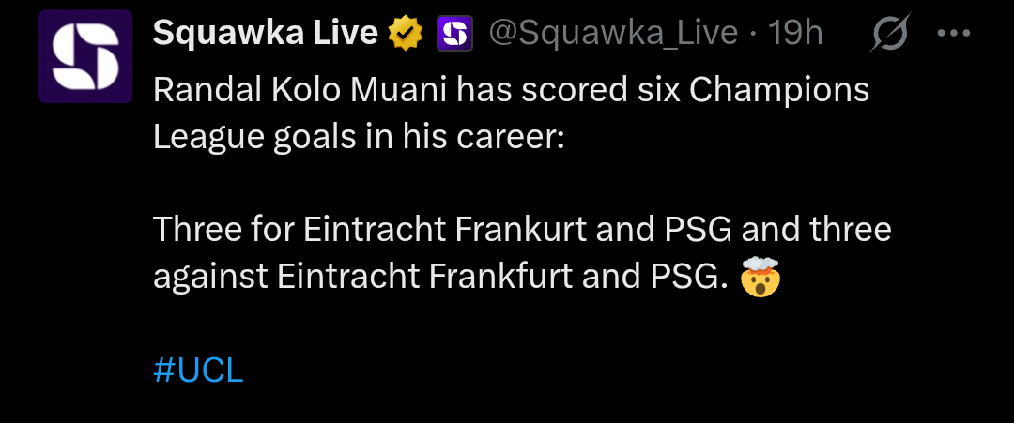Screen dimensions: 1014x423
Task: Click the line beginning 'Three for Eintracht Frankfurt'
Action: [x=521, y=230]
